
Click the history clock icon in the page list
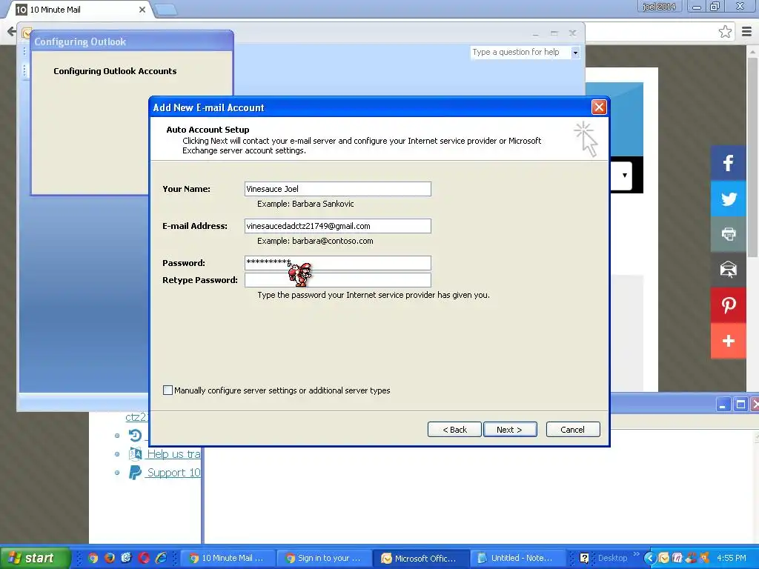[135, 436]
